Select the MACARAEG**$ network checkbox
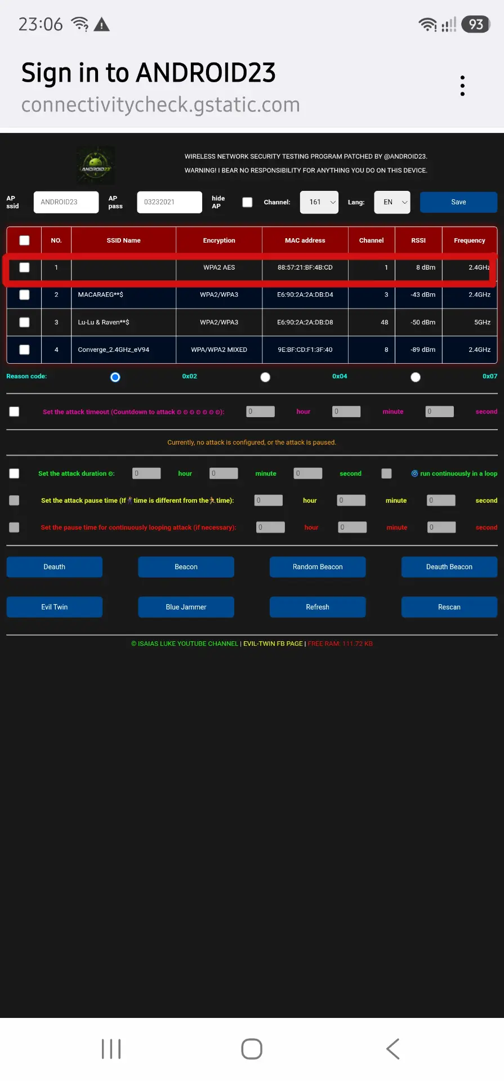504x1081 pixels. tap(24, 294)
